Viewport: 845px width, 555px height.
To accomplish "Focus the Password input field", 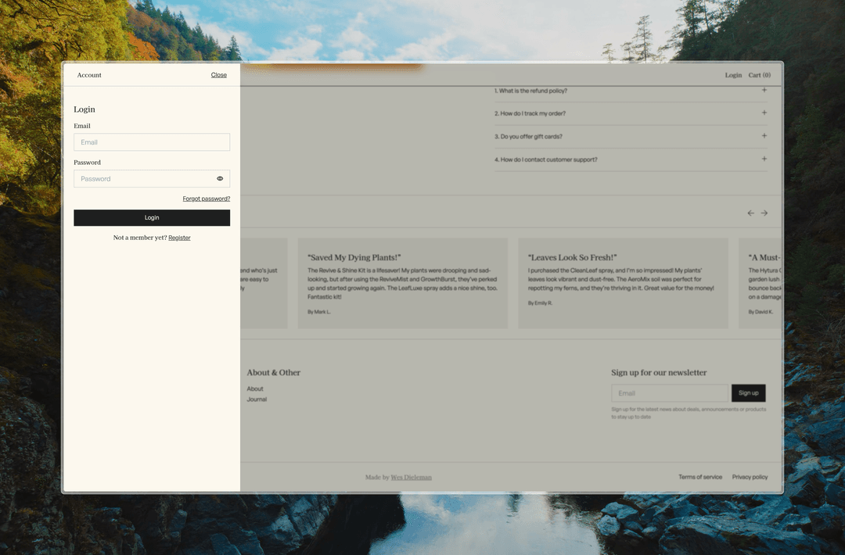I will 142,179.
